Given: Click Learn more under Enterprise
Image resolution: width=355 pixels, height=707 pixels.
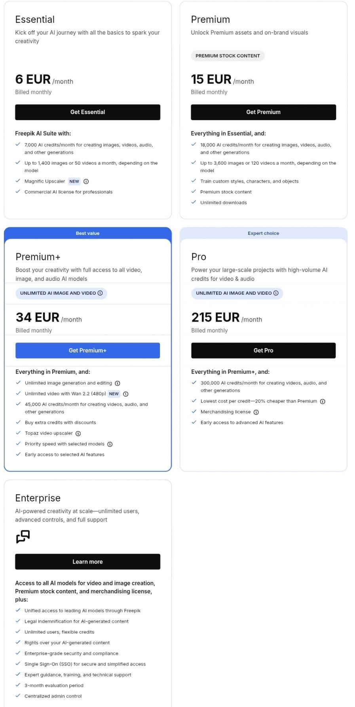Looking at the screenshot, I should tap(87, 562).
